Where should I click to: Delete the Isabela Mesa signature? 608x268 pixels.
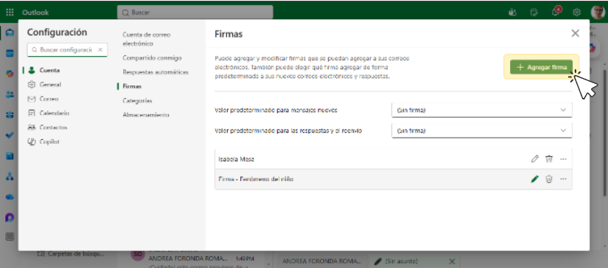pos(548,159)
